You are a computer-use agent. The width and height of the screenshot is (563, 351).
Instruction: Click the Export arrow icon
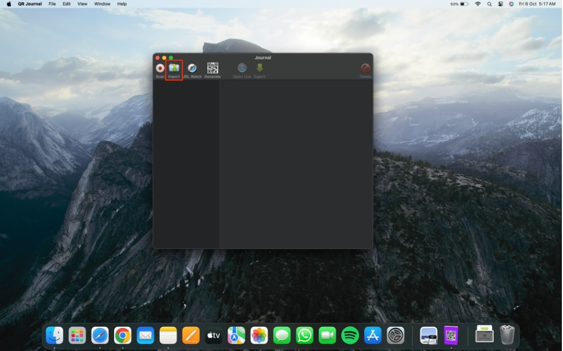[259, 68]
